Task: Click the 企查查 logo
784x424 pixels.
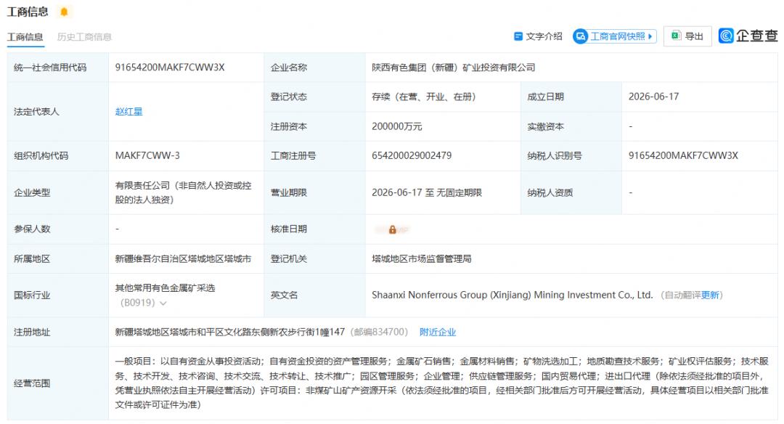Action: click(748, 36)
